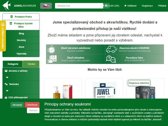Open the Blog menu item

(21, 33)
